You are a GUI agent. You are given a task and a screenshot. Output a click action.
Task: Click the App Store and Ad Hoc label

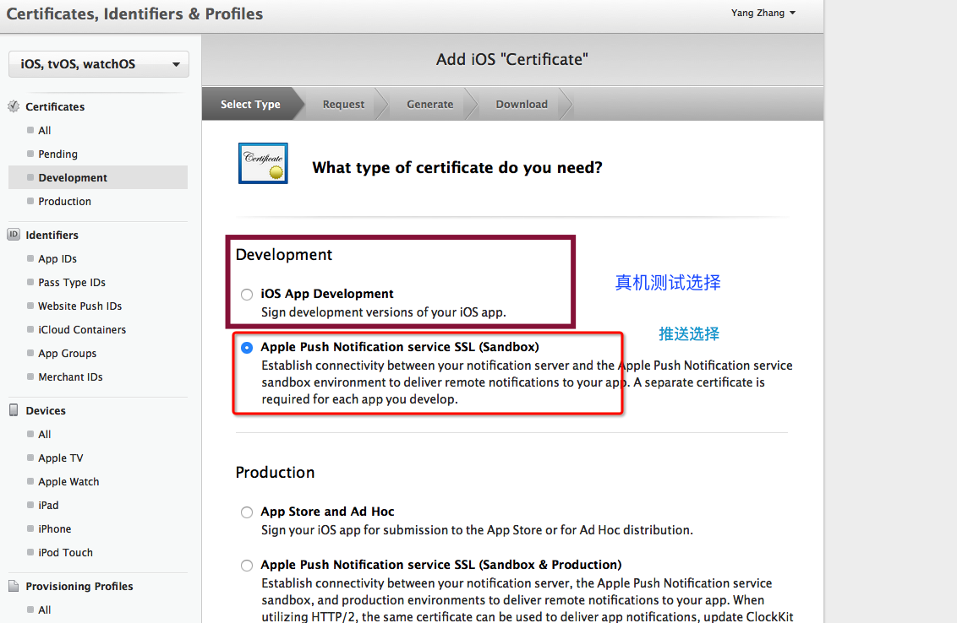(328, 512)
